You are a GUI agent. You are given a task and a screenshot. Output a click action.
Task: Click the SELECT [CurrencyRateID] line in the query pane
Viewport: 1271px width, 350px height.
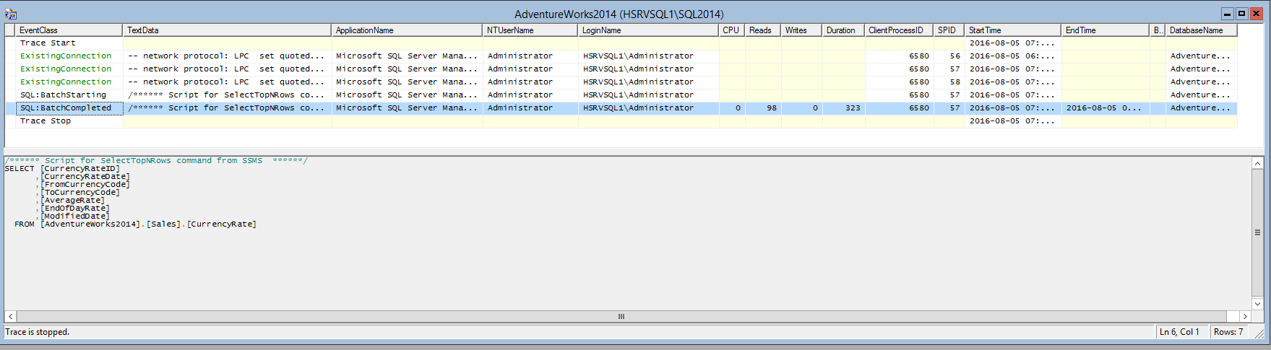click(63, 169)
